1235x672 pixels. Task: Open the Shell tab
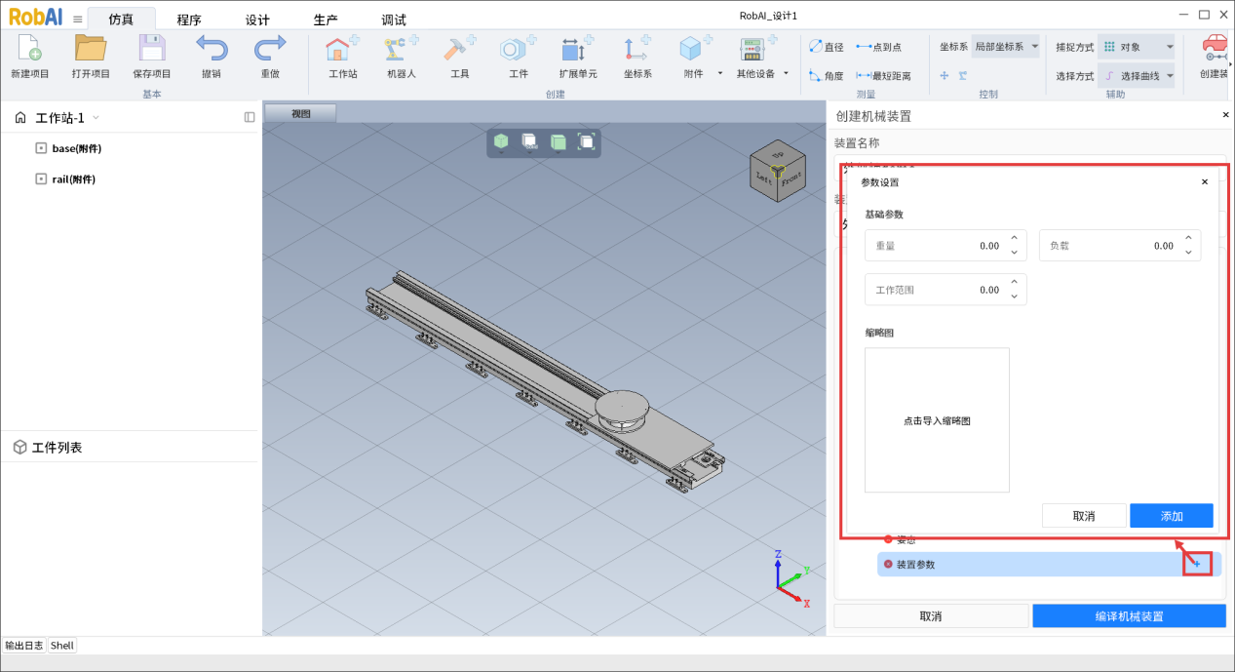(x=62, y=645)
